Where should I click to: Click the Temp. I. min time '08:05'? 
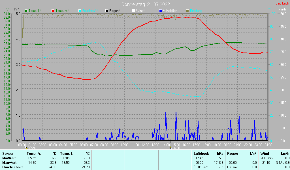pyautogui.click(x=66, y=158)
